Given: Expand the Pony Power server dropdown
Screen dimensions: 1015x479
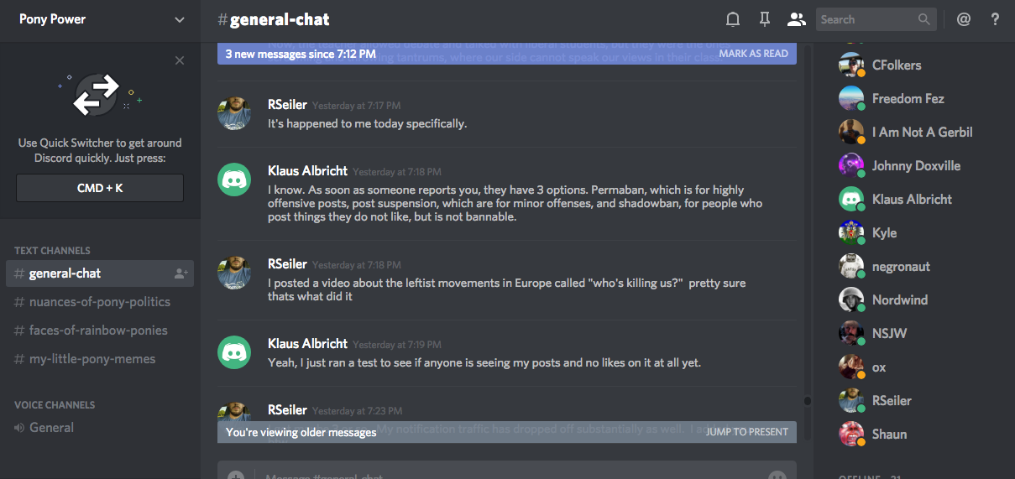Looking at the screenshot, I should click(x=180, y=19).
